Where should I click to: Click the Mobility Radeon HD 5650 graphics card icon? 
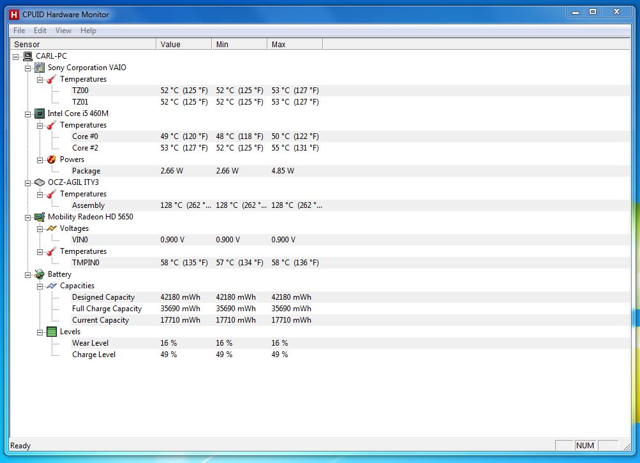40,217
